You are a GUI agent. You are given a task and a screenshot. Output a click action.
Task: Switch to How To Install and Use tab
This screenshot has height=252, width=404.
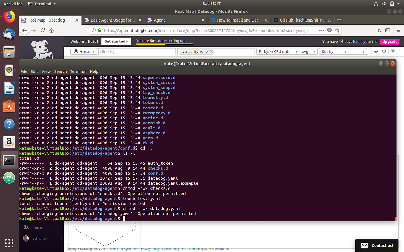click(x=239, y=20)
